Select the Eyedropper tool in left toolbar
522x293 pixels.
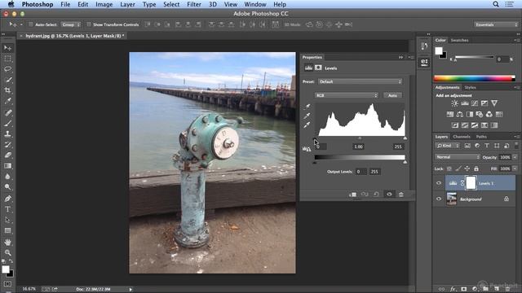[x=7, y=101]
